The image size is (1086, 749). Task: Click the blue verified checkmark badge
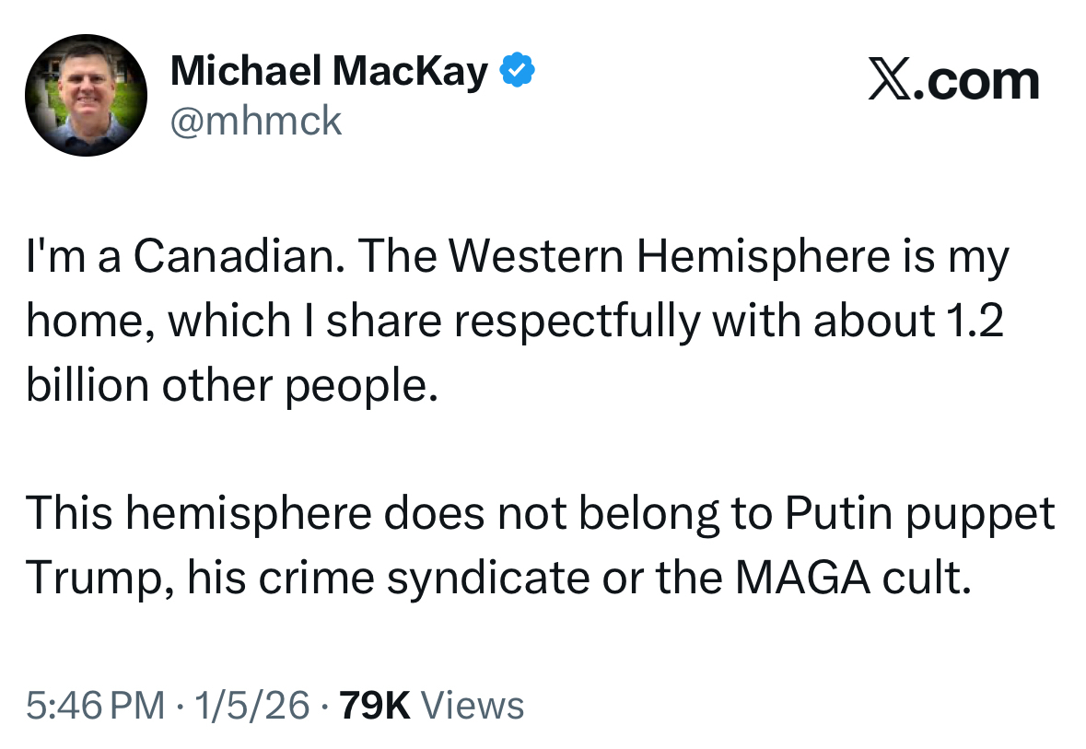pyautogui.click(x=519, y=71)
